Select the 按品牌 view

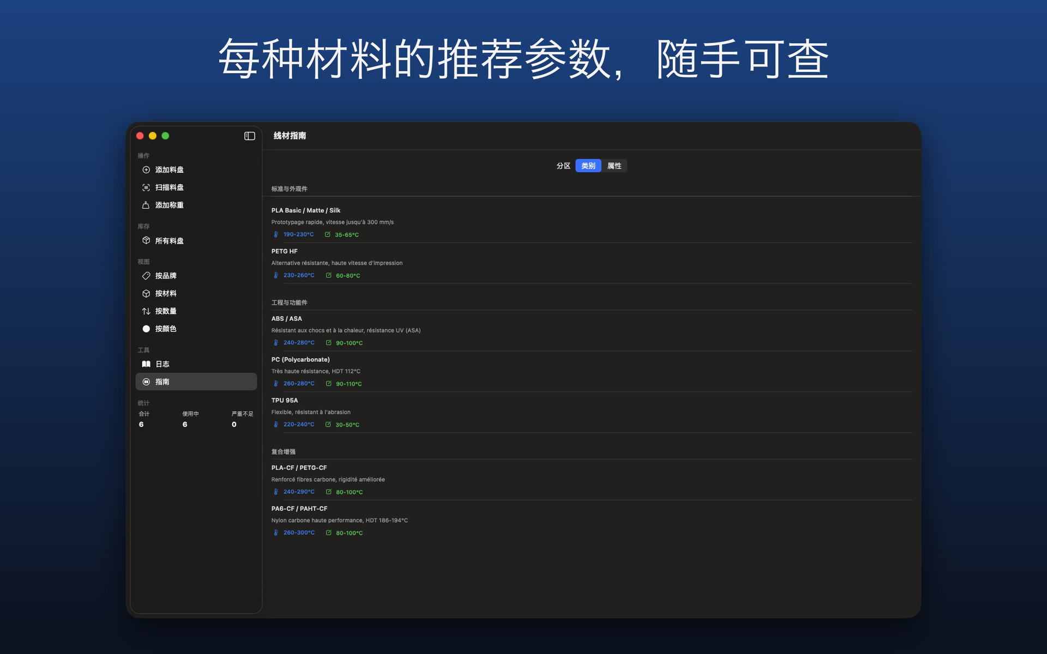196,276
